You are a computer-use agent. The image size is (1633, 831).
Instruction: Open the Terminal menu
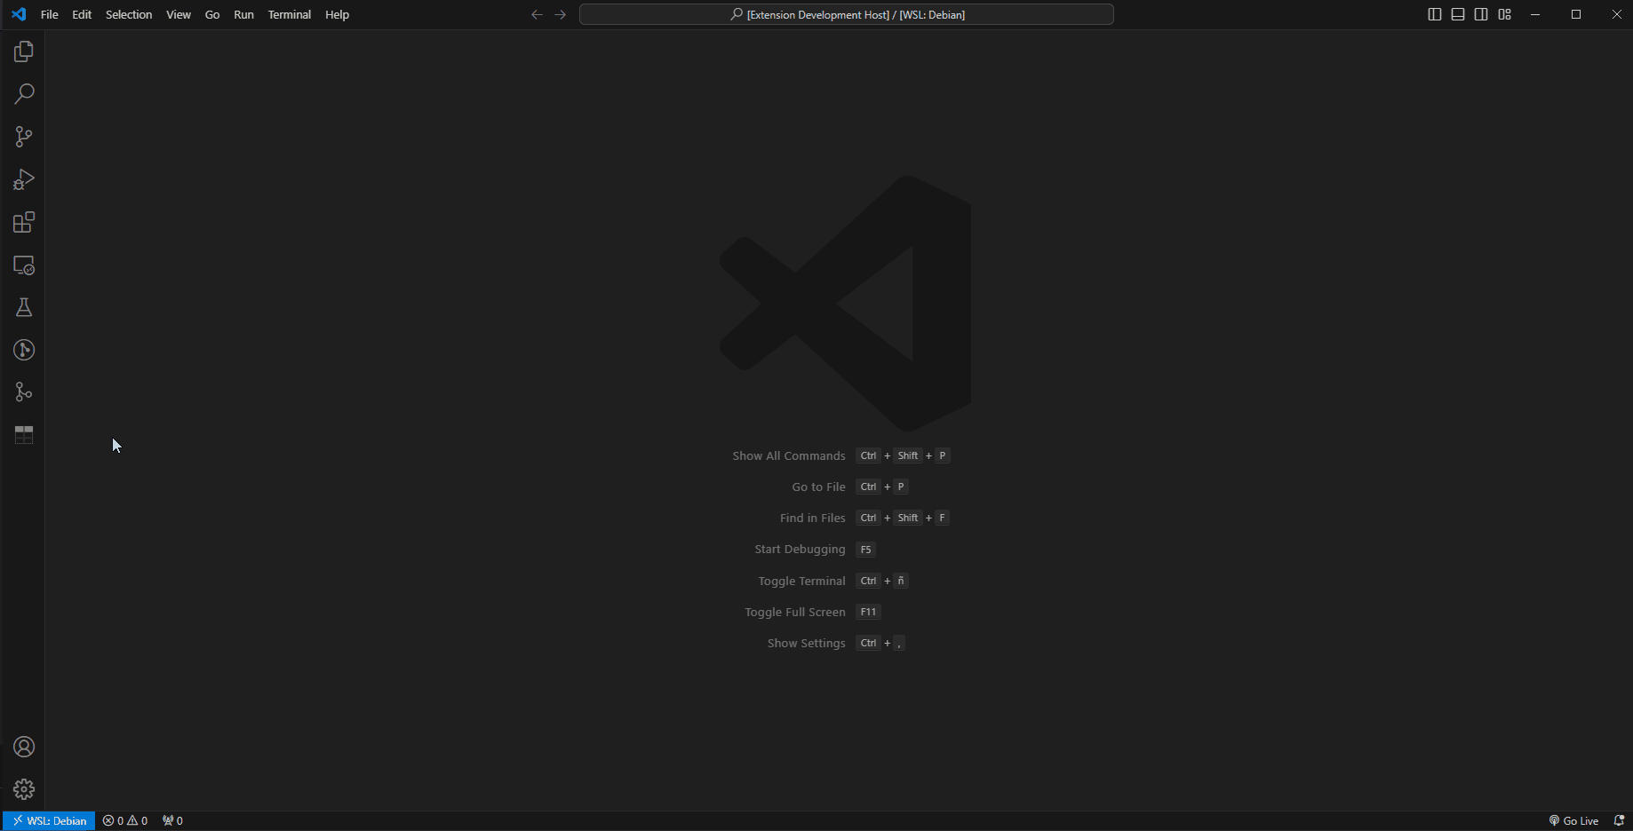(290, 14)
